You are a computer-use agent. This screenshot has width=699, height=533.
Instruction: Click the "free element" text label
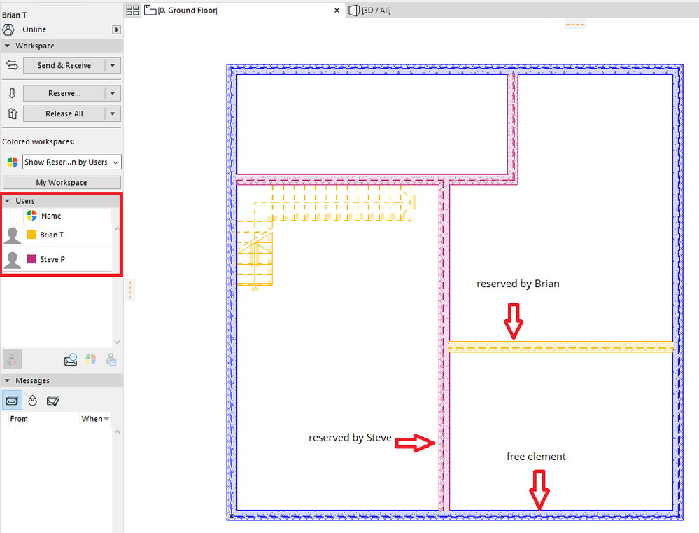coord(536,457)
